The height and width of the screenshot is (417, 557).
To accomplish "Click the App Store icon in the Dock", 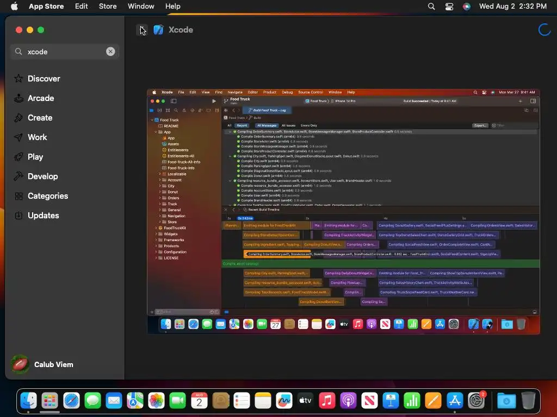I will click(455, 401).
